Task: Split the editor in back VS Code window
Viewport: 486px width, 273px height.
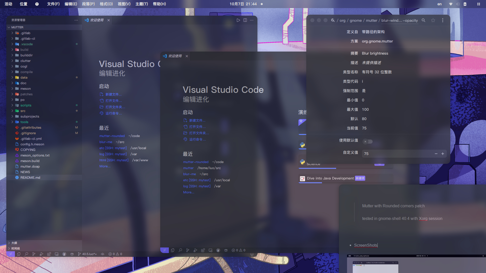Action: tap(245, 20)
